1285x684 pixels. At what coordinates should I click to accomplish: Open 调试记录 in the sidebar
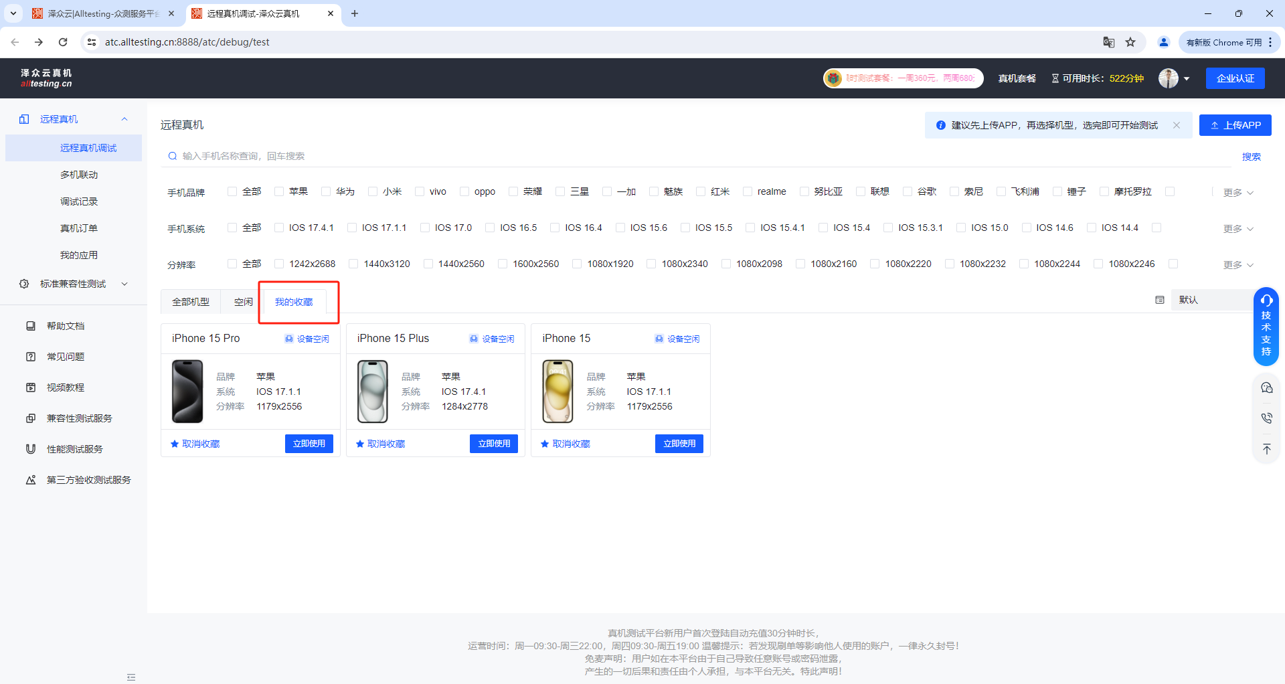pos(79,201)
